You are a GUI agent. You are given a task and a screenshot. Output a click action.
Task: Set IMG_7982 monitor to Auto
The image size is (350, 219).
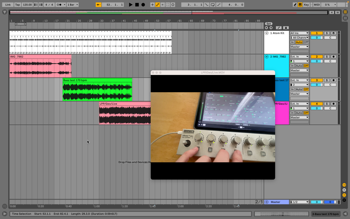[299, 66]
